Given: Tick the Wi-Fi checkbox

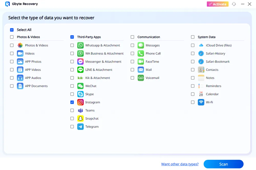Looking at the screenshot, I should point(193,102).
